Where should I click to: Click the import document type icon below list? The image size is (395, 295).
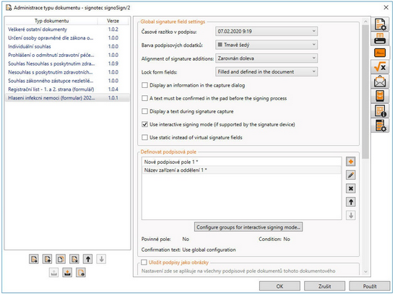pyautogui.click(x=67, y=273)
